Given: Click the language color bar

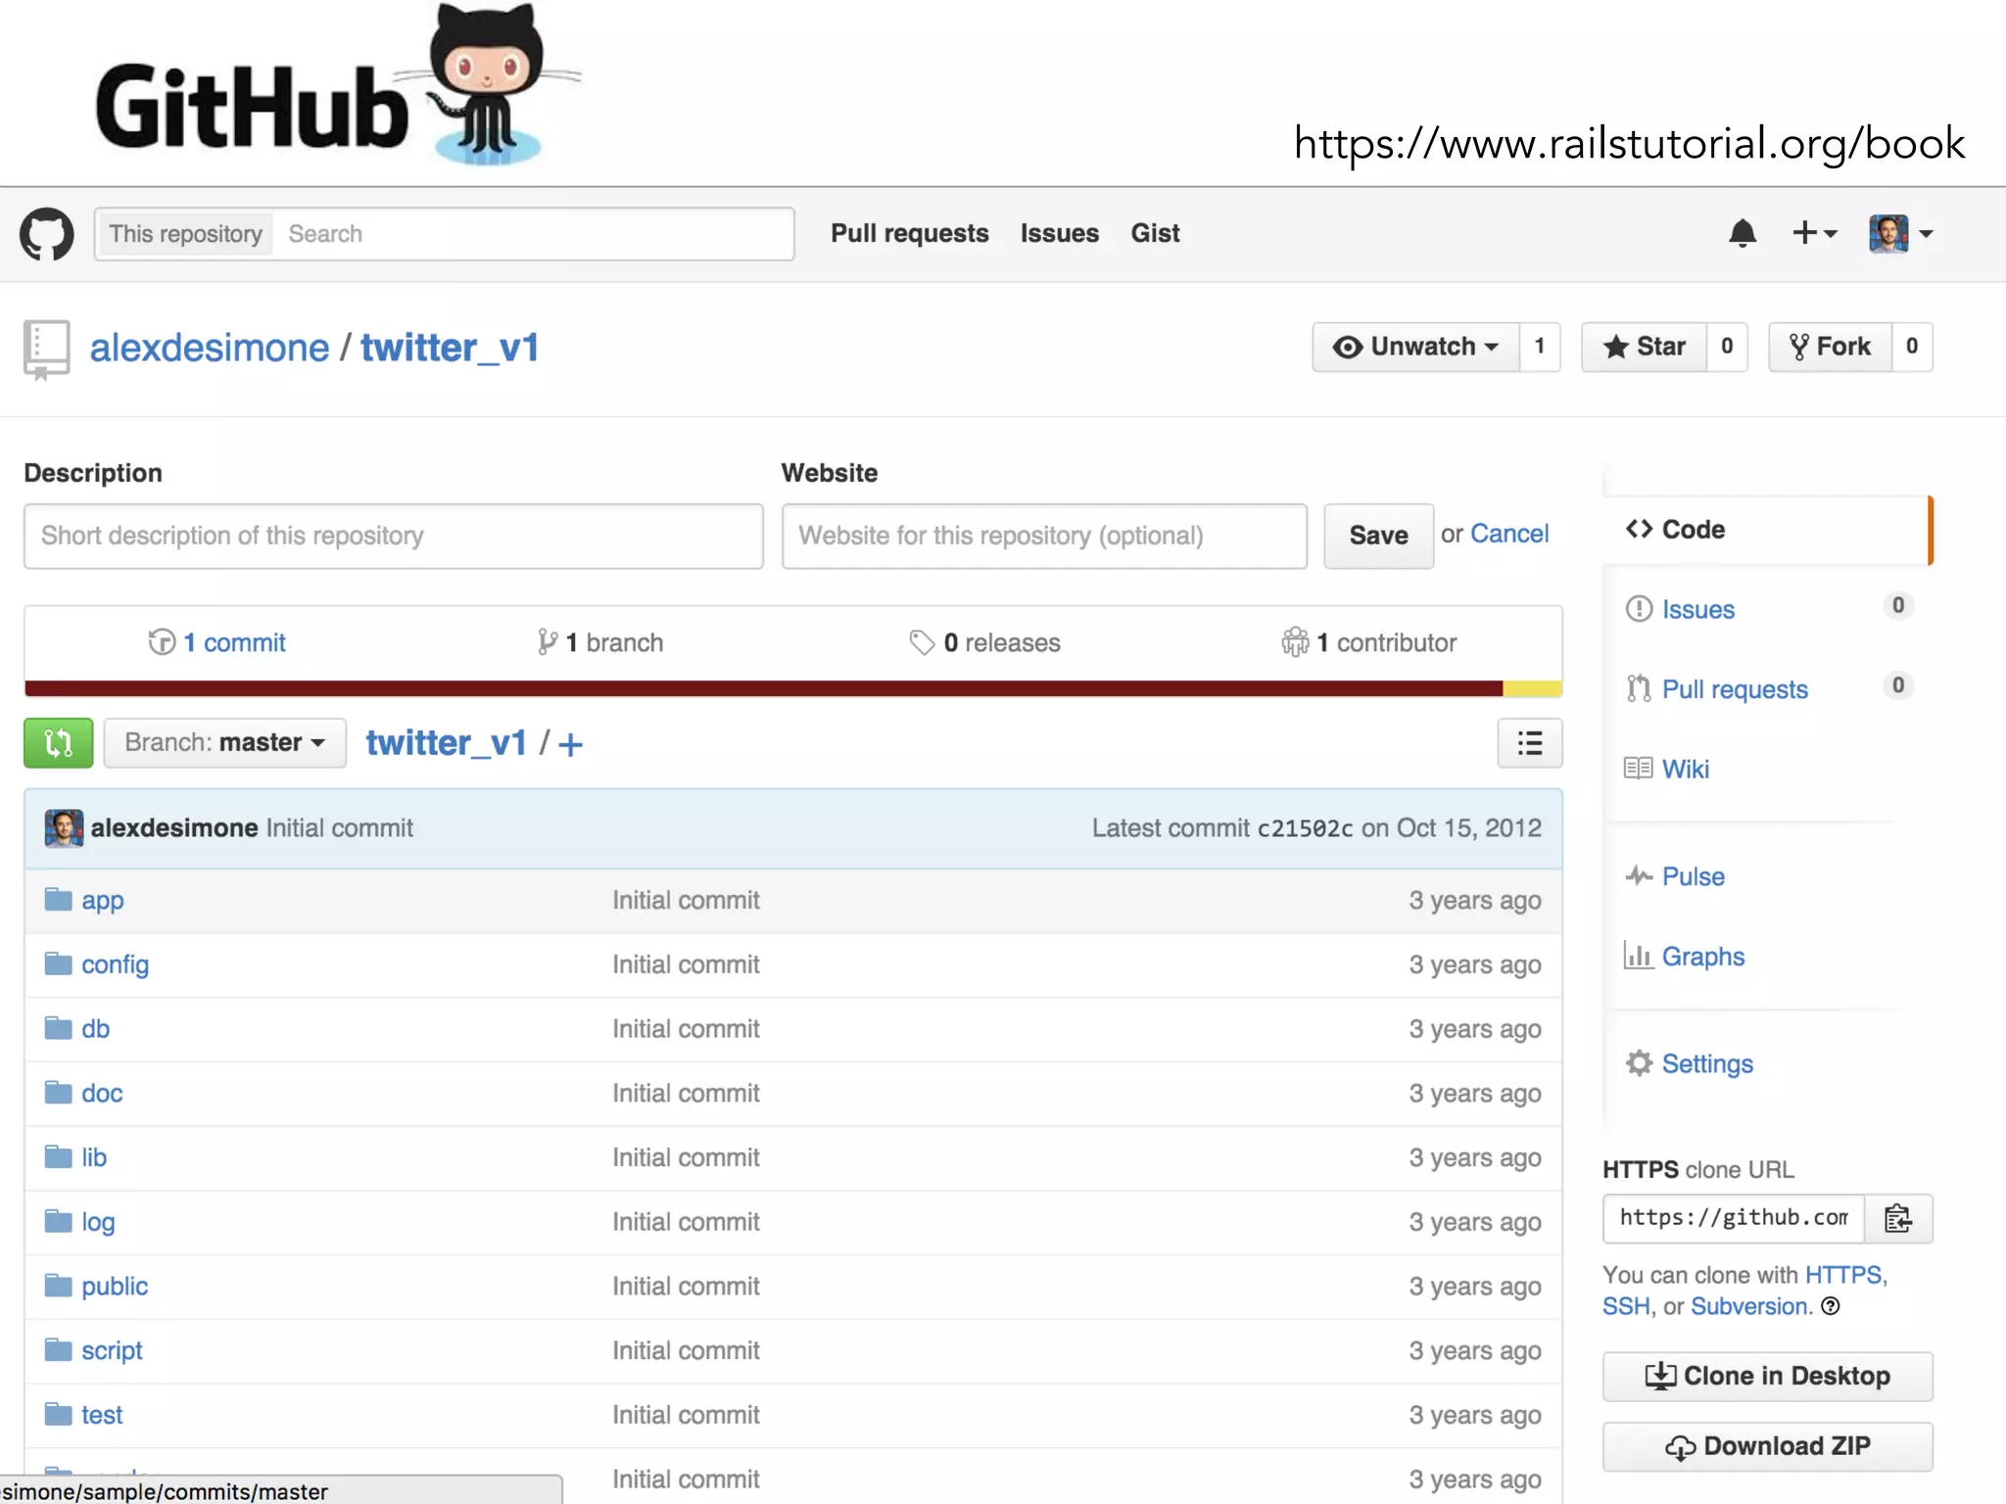Looking at the screenshot, I should [x=764, y=688].
